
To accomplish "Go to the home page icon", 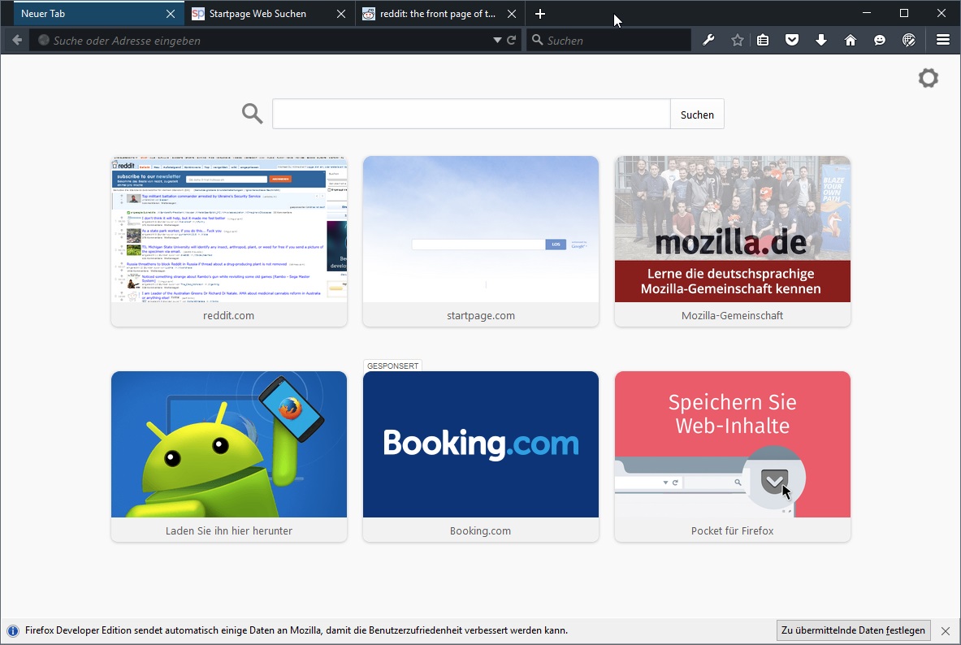I will pyautogui.click(x=851, y=41).
